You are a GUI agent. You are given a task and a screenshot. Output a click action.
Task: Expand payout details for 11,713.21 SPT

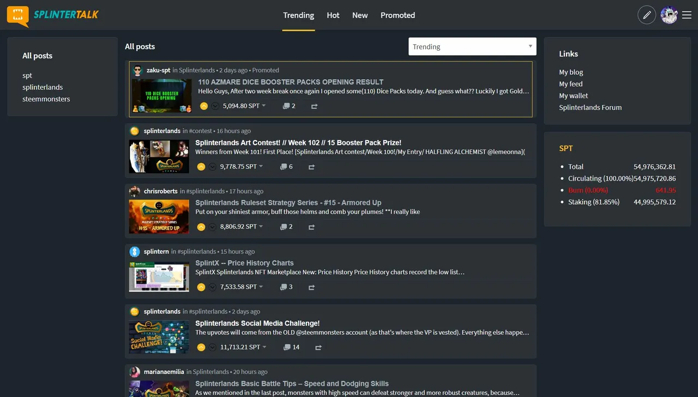click(264, 347)
